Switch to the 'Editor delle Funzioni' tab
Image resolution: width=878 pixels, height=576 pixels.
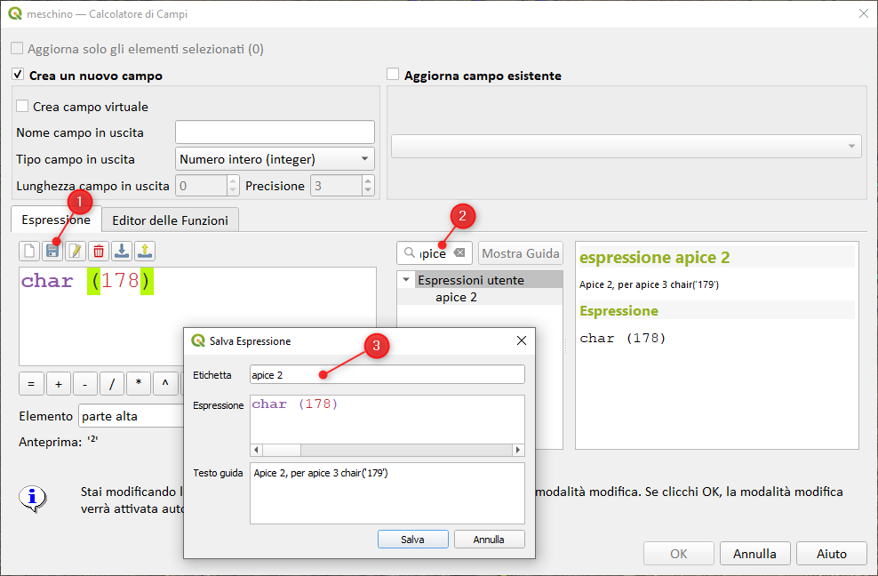pyautogui.click(x=170, y=220)
